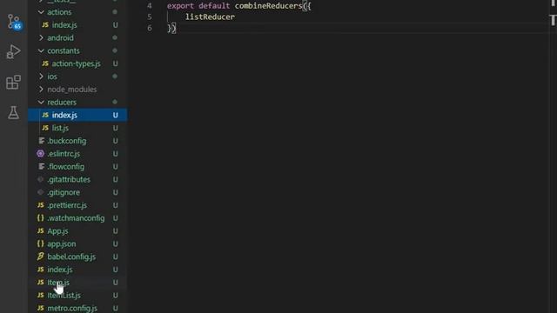
Task: Click the 'export' keyword on line 4
Action: (x=180, y=6)
